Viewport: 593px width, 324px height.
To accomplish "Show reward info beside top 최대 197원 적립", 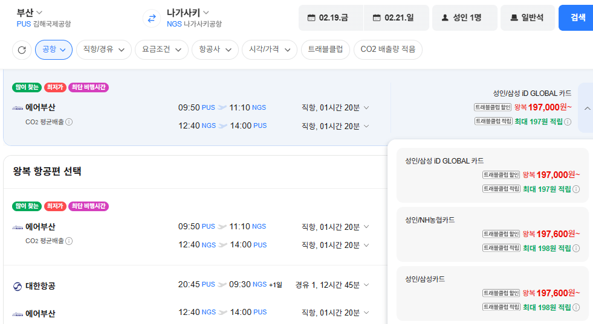I will (568, 122).
